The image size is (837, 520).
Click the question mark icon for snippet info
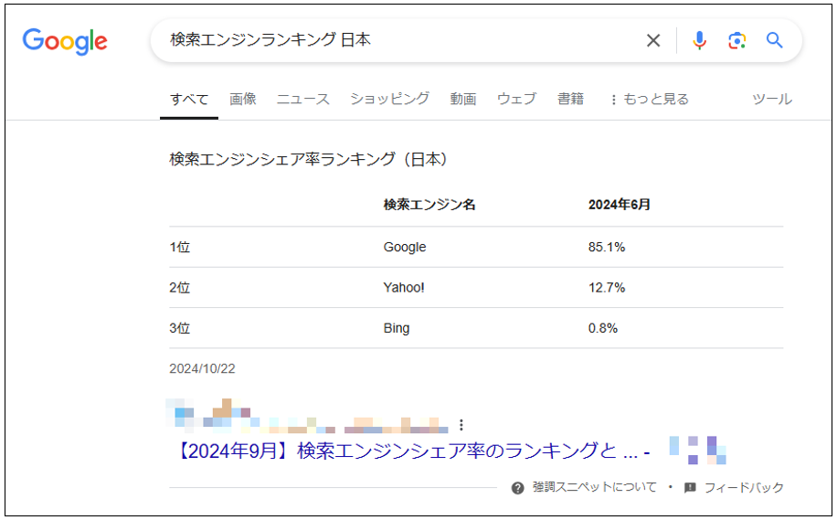(x=517, y=488)
